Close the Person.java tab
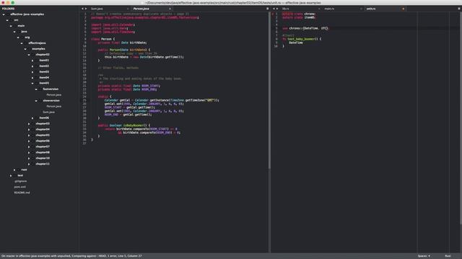Image resolution: width=462 pixels, height=259 pixels. (x=170, y=9)
